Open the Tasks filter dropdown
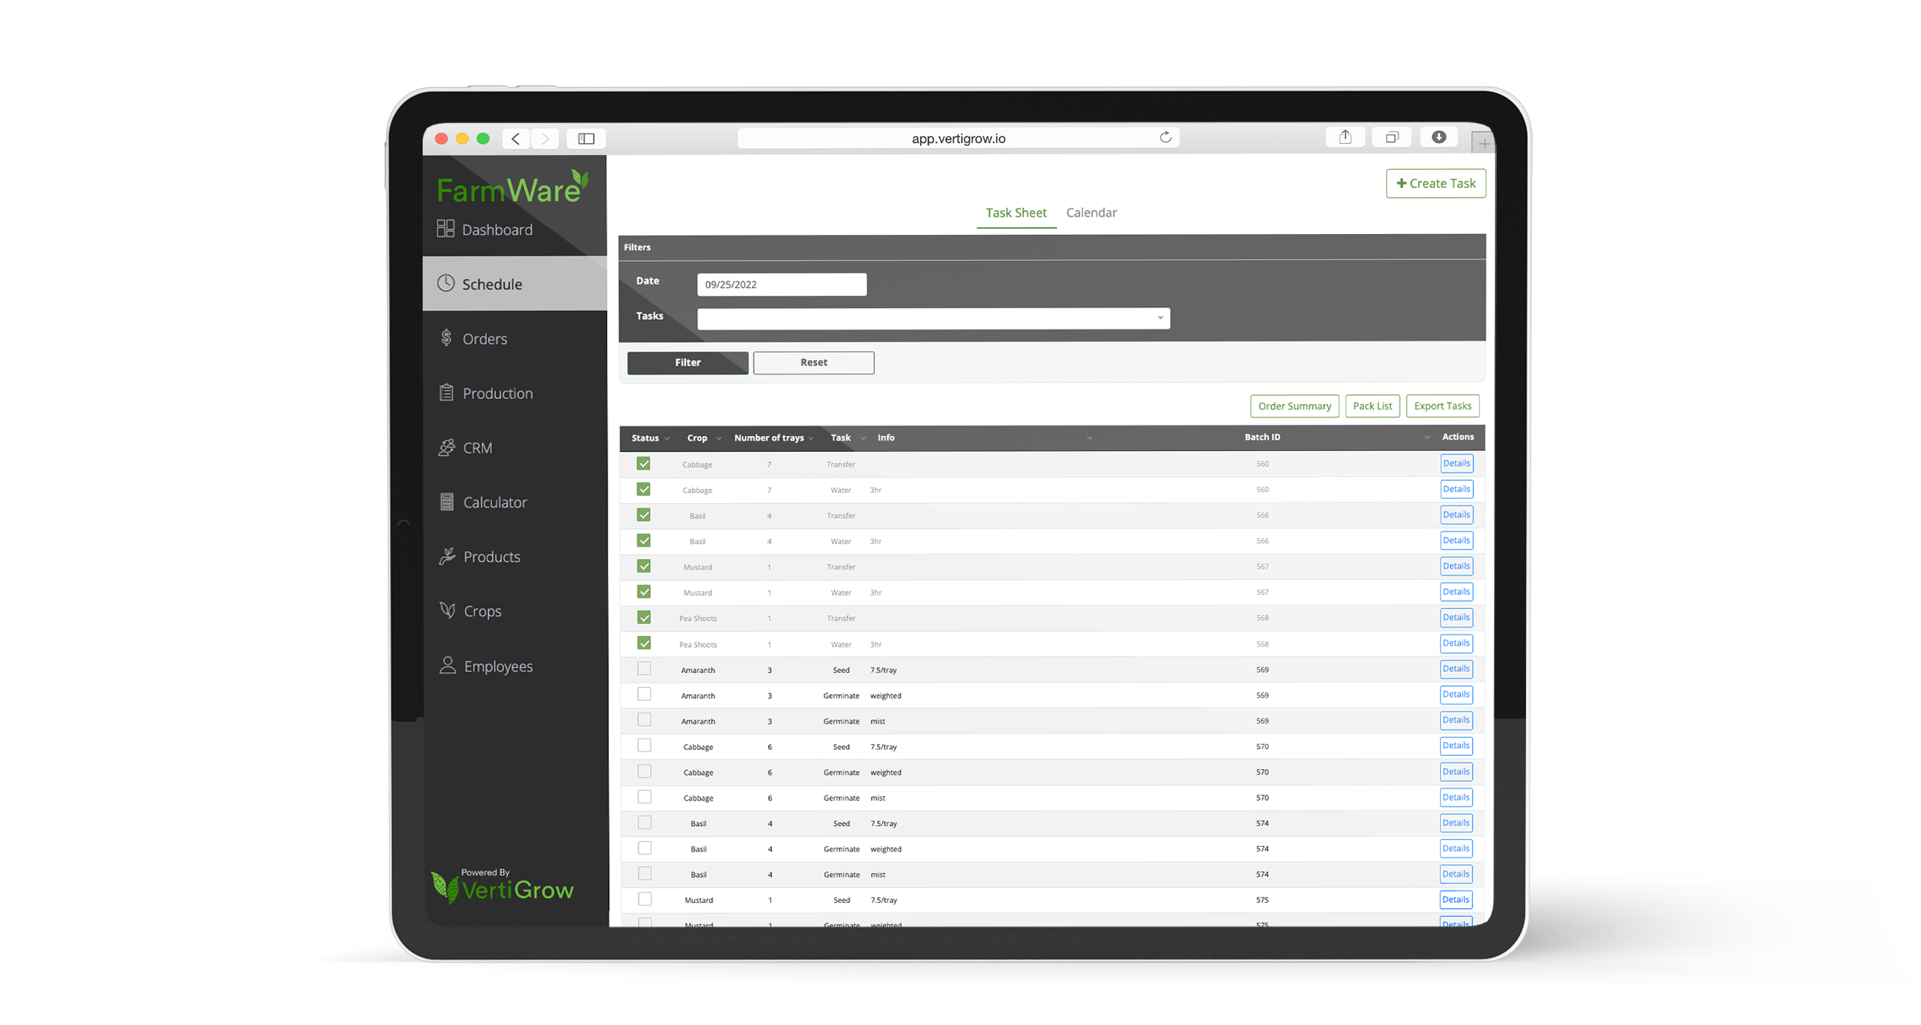Viewport: 1921px width, 1025px height. point(1158,317)
